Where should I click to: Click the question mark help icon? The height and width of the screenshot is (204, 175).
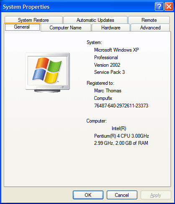(x=159, y=6)
